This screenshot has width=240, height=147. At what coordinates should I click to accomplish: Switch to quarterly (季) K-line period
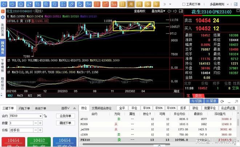[x=148, y=4]
